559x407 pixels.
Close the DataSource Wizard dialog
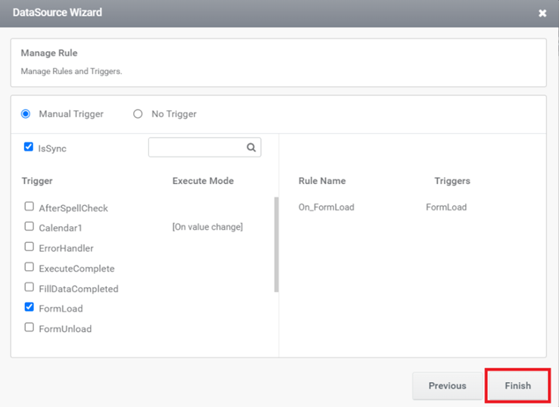542,13
